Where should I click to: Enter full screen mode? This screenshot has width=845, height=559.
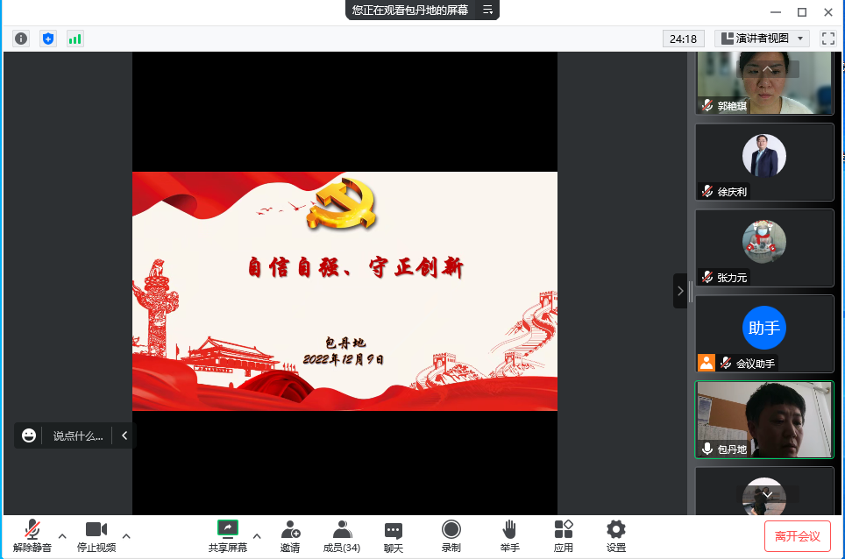pyautogui.click(x=827, y=39)
